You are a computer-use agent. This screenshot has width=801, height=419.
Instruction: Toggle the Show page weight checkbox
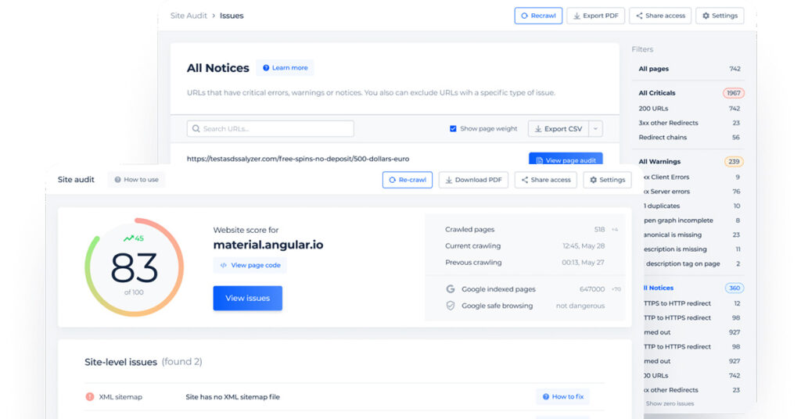point(453,129)
